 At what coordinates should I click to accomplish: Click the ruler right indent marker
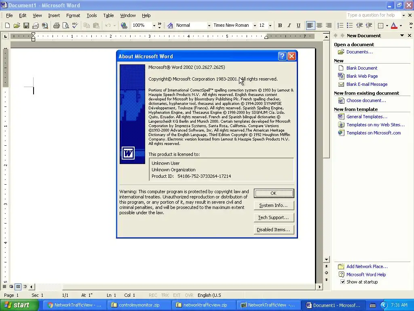coord(266,37)
